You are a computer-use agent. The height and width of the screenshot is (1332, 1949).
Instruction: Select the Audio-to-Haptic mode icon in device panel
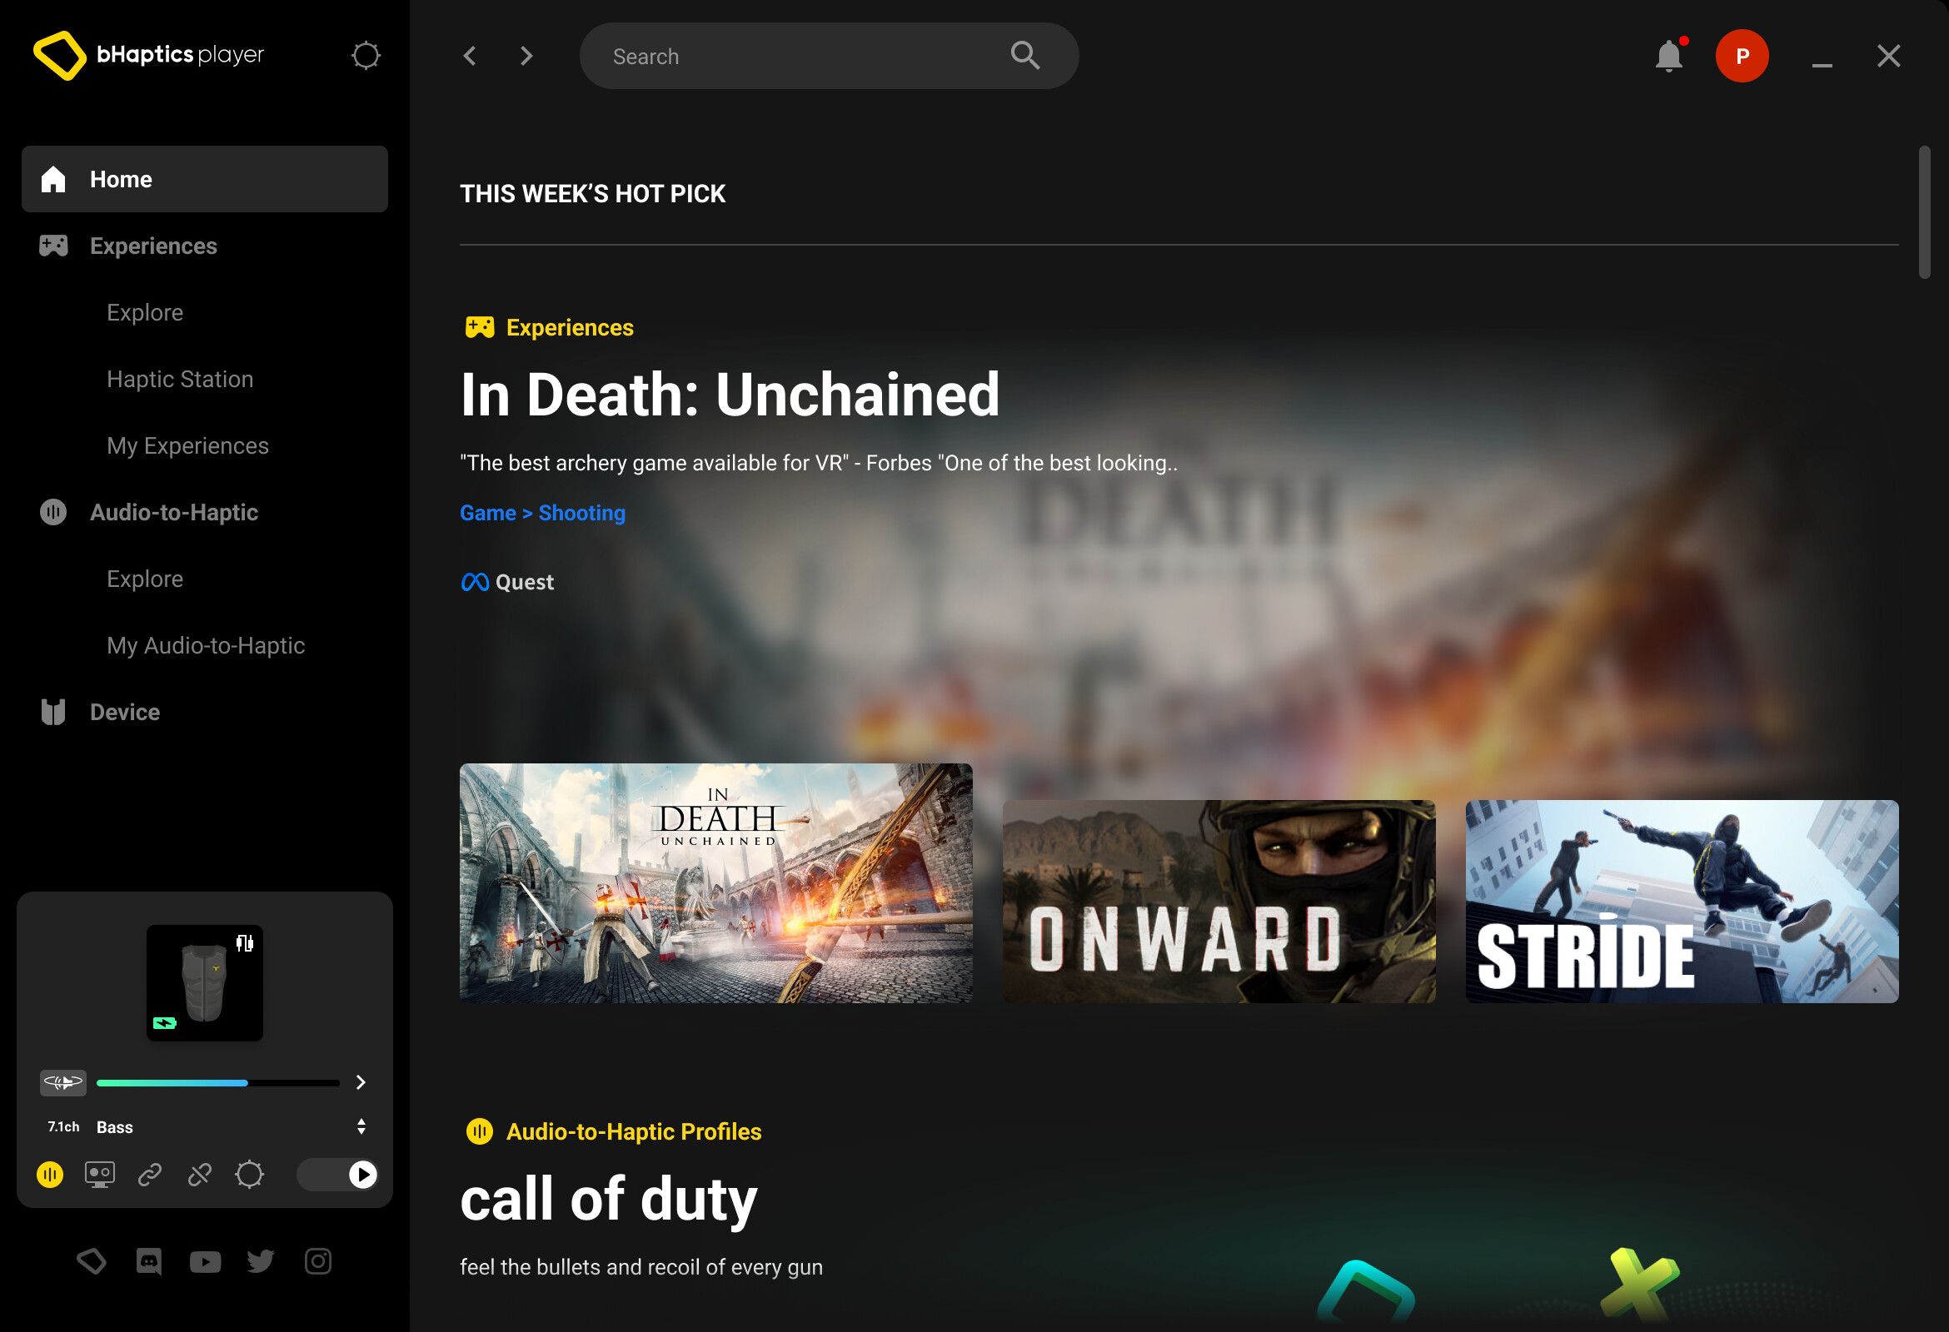tap(50, 1175)
